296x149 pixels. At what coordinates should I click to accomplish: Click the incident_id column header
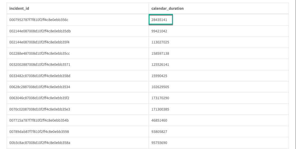click(19, 8)
